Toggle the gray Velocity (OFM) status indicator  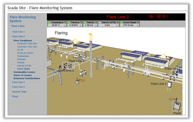(100, 22)
